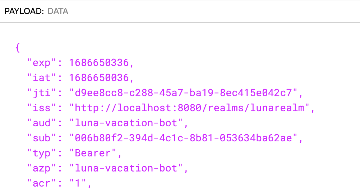Click the "iat" key name
The height and width of the screenshot is (193, 360).
42,78
